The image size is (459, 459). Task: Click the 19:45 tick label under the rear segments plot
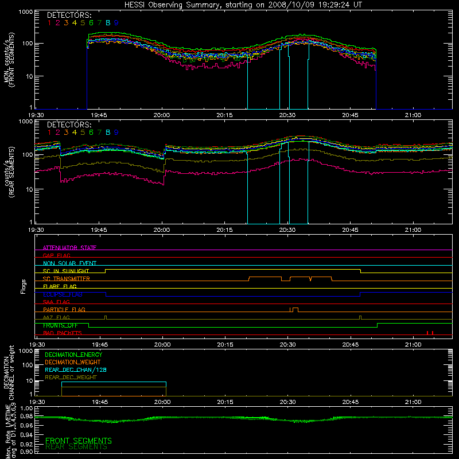(99, 230)
